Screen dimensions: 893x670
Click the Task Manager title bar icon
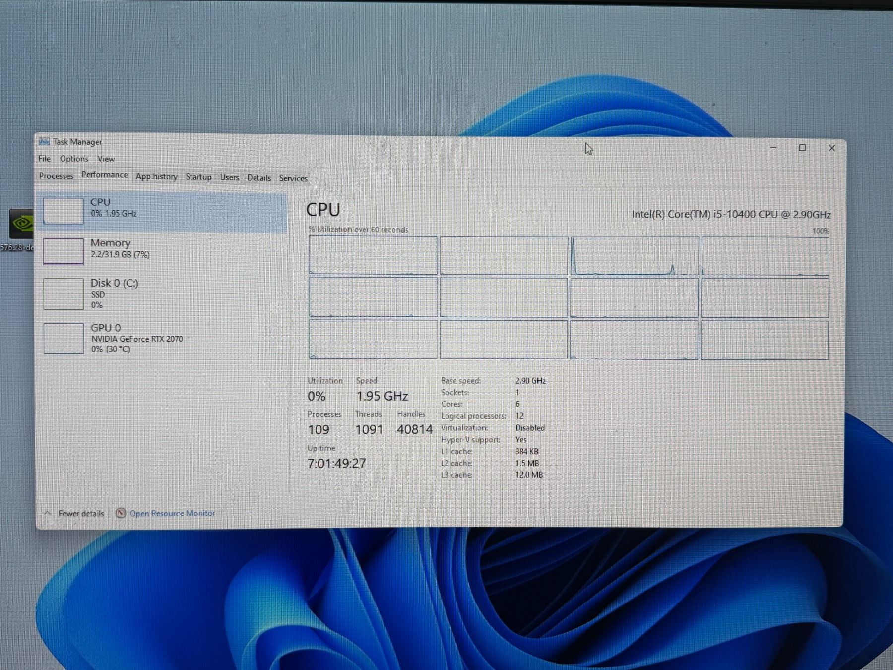45,142
